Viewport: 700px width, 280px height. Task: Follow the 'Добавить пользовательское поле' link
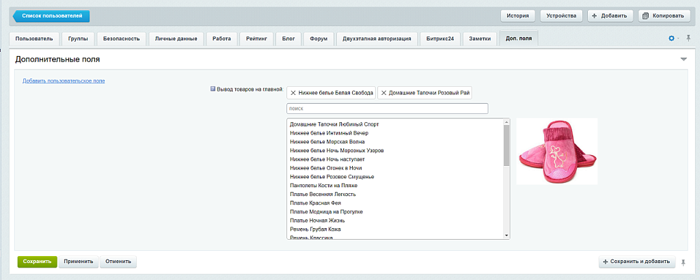64,81
